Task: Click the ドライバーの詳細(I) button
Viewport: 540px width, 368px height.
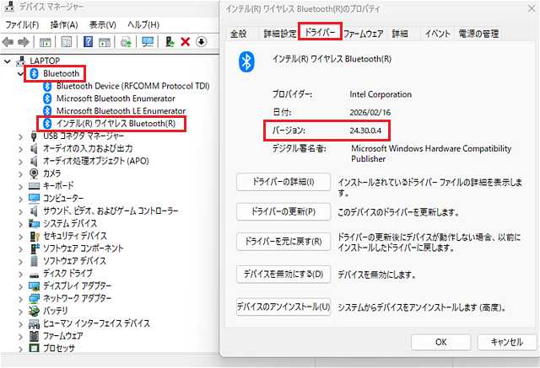Action: coord(283,182)
